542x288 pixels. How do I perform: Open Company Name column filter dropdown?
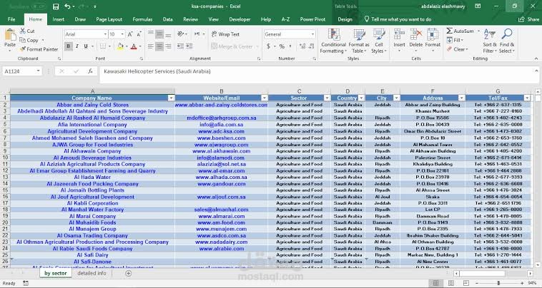coord(171,98)
